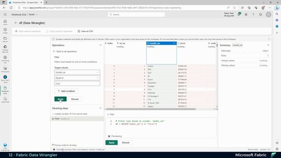This screenshot has height=158, width=281.
Task: Open Browse folder icon in sidebar
Action: pos(5,39)
